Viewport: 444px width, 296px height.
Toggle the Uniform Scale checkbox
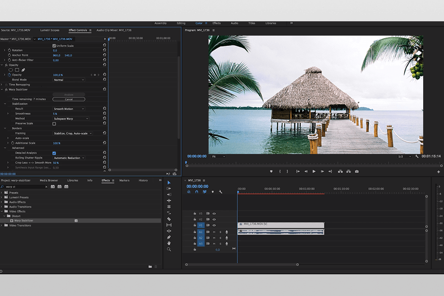[x=54, y=46]
